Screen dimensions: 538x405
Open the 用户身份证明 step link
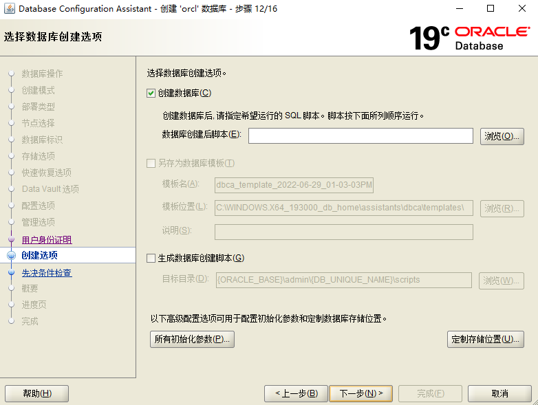47,240
